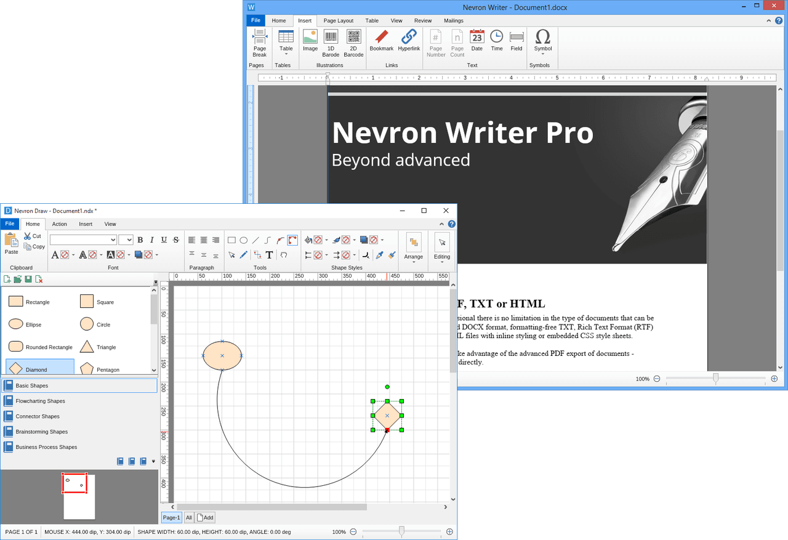Click the Add page button in Draw
The height and width of the screenshot is (540, 788).
pyautogui.click(x=205, y=518)
